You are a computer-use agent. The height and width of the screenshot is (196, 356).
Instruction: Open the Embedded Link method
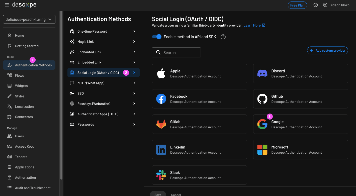point(104,62)
